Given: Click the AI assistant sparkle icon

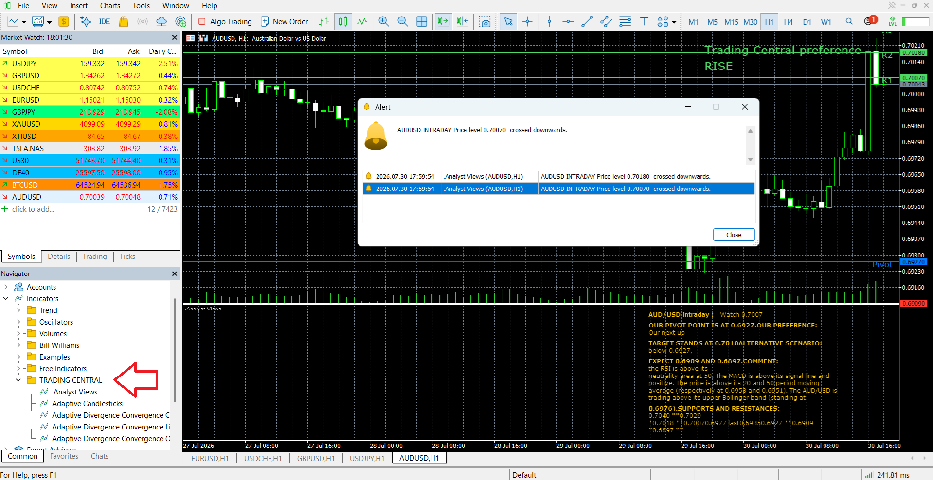Looking at the screenshot, I should coord(86,21).
